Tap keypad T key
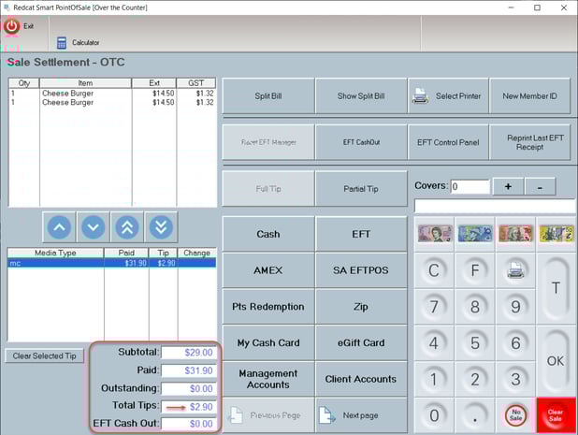 point(556,288)
